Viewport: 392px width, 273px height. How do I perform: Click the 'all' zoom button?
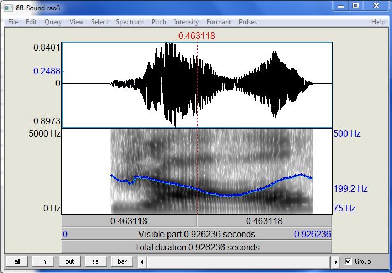pyautogui.click(x=17, y=261)
